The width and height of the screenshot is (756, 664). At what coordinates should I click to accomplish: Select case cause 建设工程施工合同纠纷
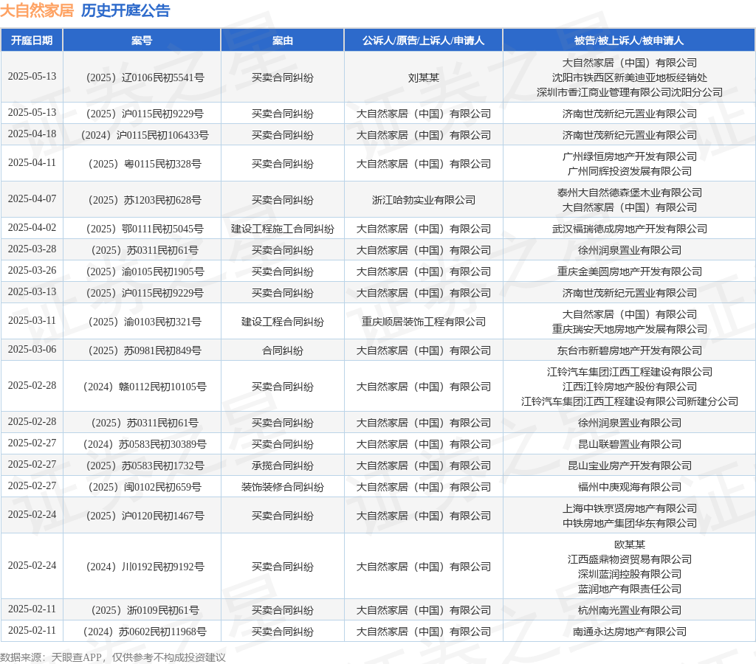pos(283,229)
